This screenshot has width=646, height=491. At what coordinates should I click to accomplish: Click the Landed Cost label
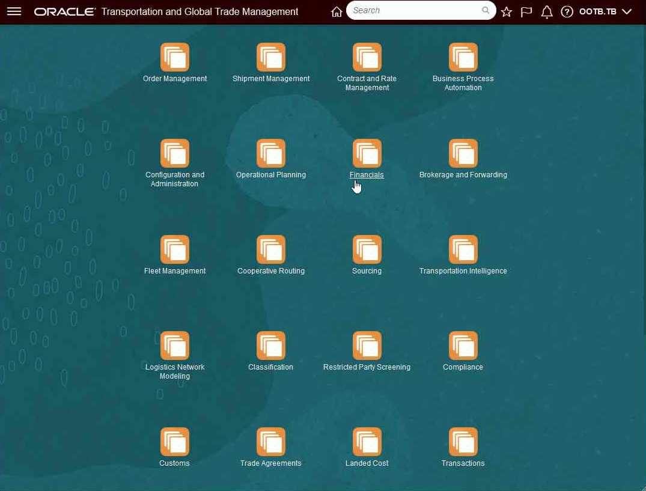point(367,463)
